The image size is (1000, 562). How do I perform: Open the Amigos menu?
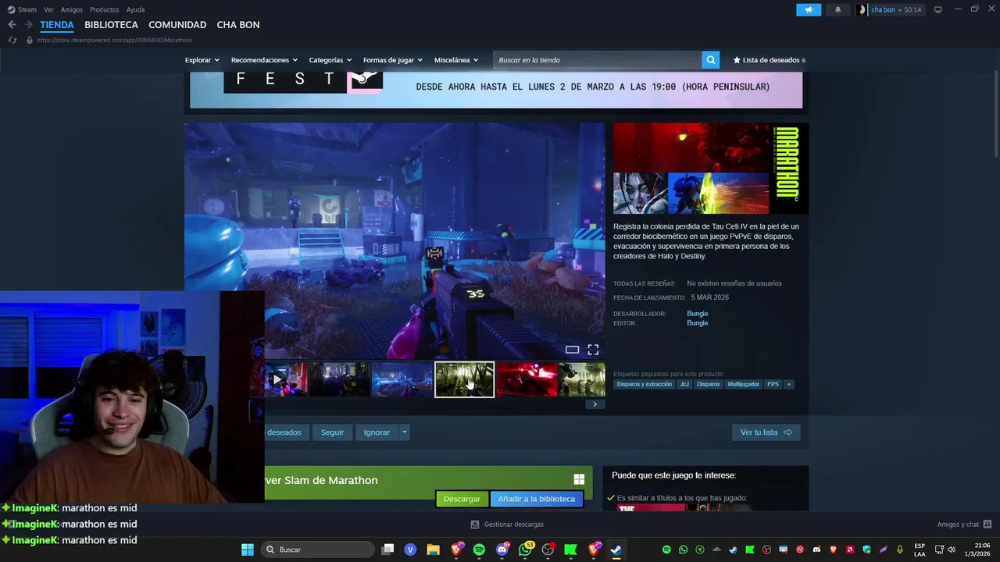pyautogui.click(x=72, y=9)
